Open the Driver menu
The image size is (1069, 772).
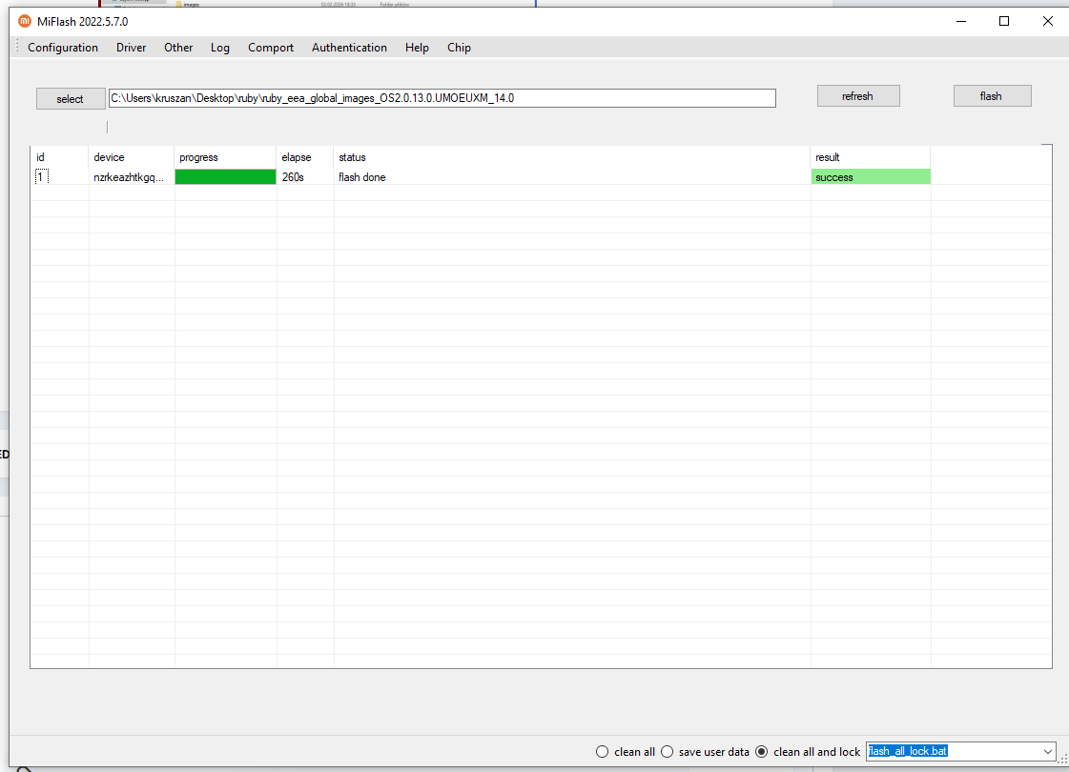(132, 48)
